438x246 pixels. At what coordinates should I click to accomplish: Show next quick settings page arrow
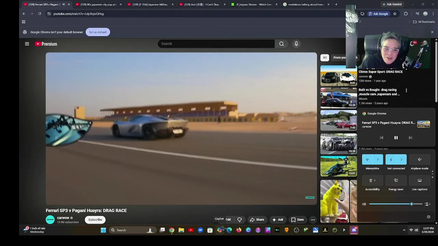(433, 178)
